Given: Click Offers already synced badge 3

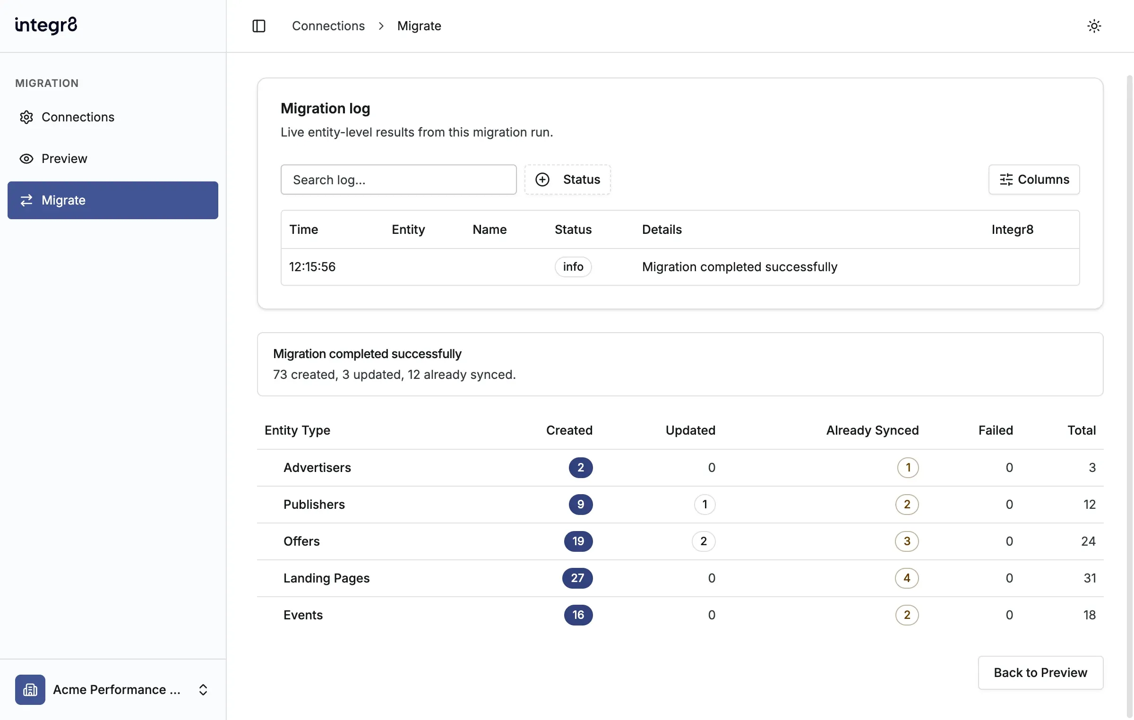Looking at the screenshot, I should pos(907,541).
